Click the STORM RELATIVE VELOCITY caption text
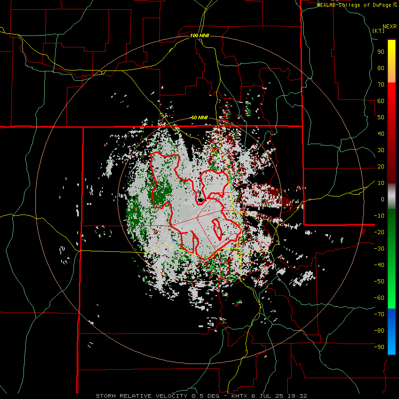Screen dimensions: 399x399 (141, 396)
